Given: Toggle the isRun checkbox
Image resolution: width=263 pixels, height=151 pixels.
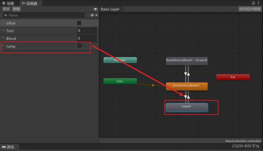Looking at the screenshot, I should [x=79, y=23].
